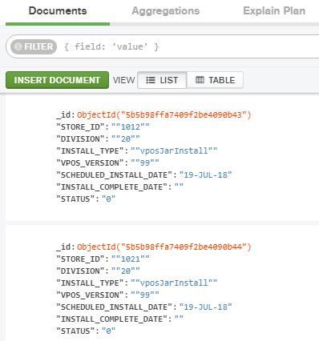Select ObjectId ending in b43

coord(164,115)
